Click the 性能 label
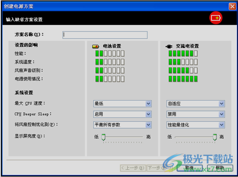Screen dimensions: 238x177 click(x=20, y=53)
